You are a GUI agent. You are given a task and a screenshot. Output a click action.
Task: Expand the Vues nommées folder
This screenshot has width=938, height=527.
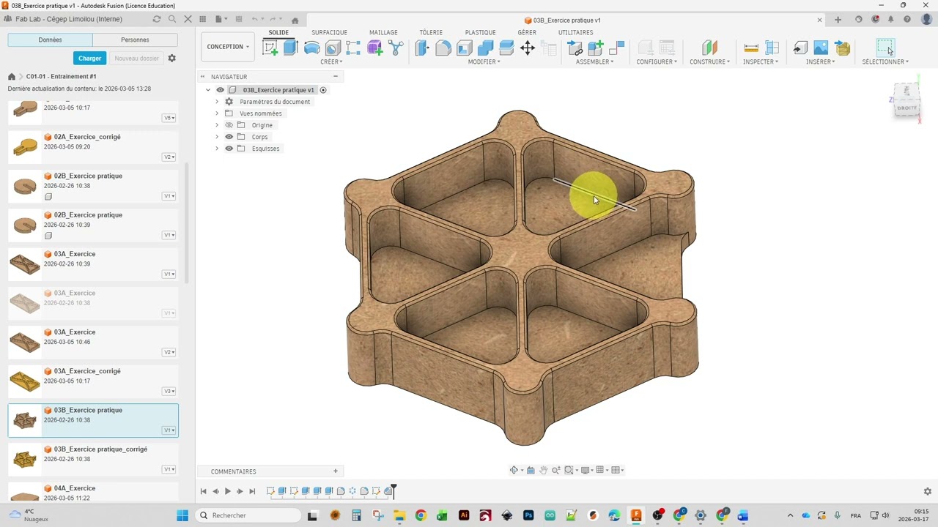[217, 113]
